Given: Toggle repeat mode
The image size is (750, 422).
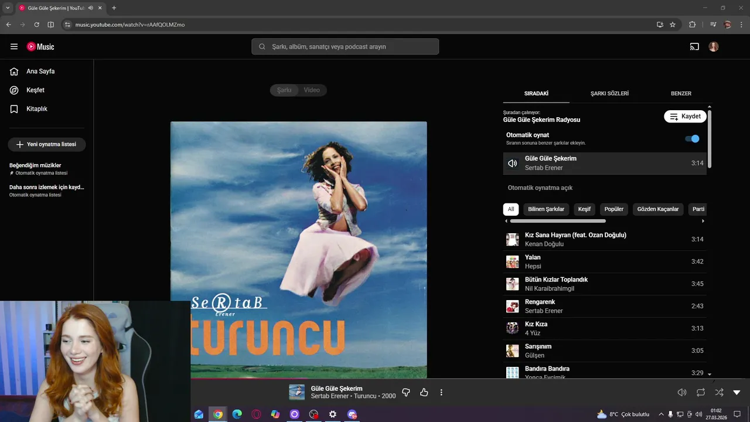Looking at the screenshot, I should (701, 392).
